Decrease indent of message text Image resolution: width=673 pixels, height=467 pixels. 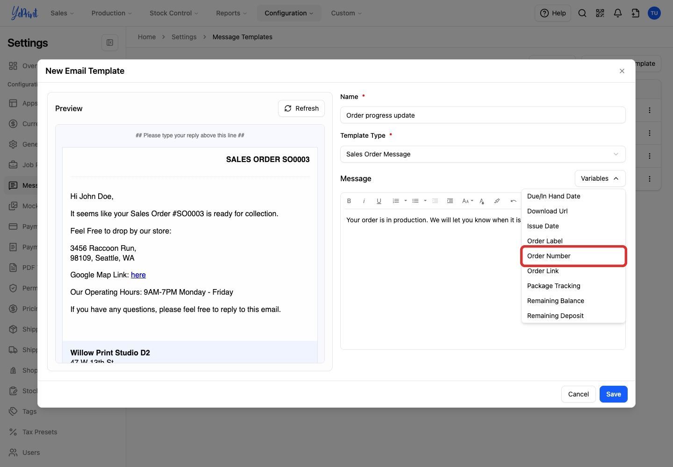pos(435,201)
